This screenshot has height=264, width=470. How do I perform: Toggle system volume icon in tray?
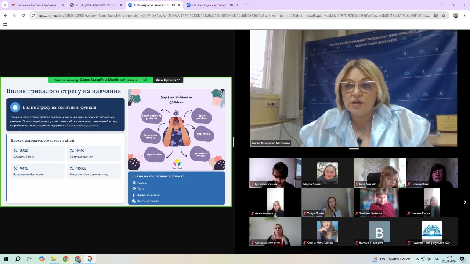pos(429,259)
